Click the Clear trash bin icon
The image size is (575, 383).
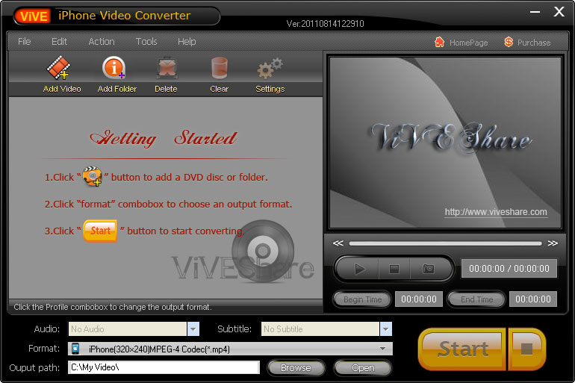[x=220, y=68]
